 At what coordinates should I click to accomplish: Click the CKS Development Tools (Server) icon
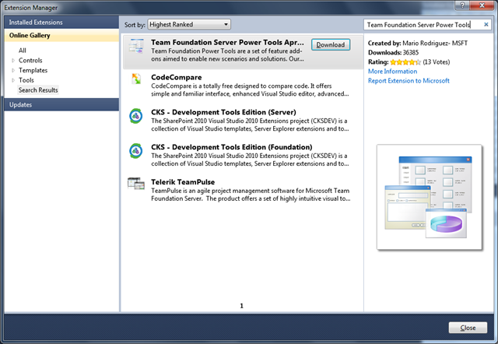click(x=136, y=115)
